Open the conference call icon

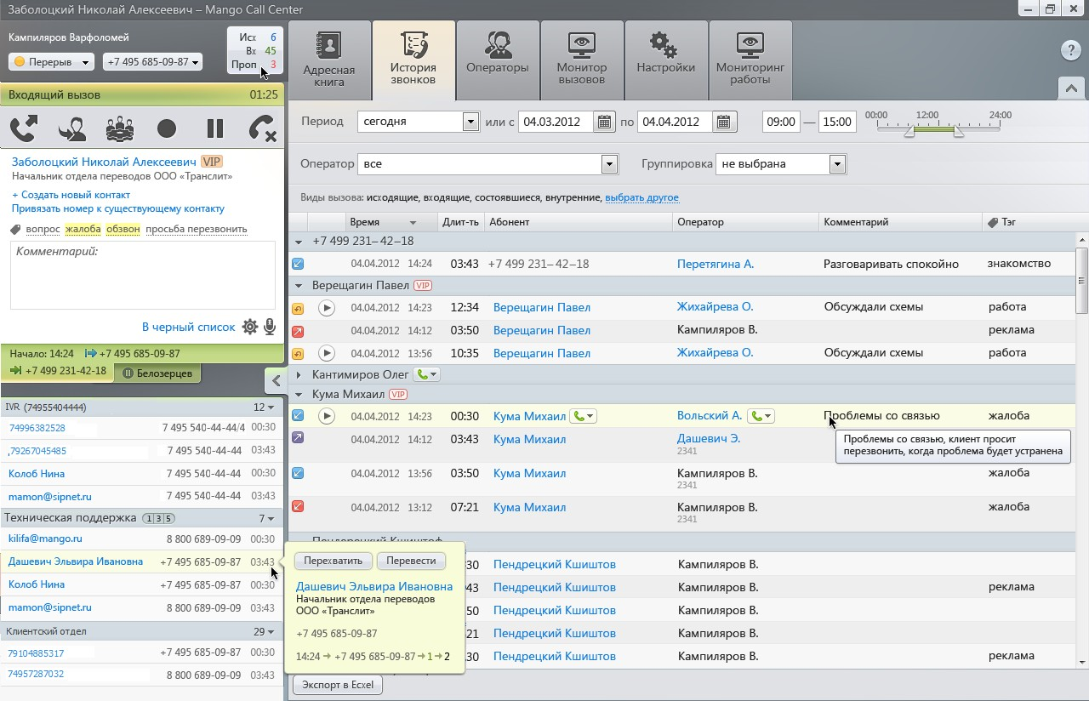[x=119, y=128]
